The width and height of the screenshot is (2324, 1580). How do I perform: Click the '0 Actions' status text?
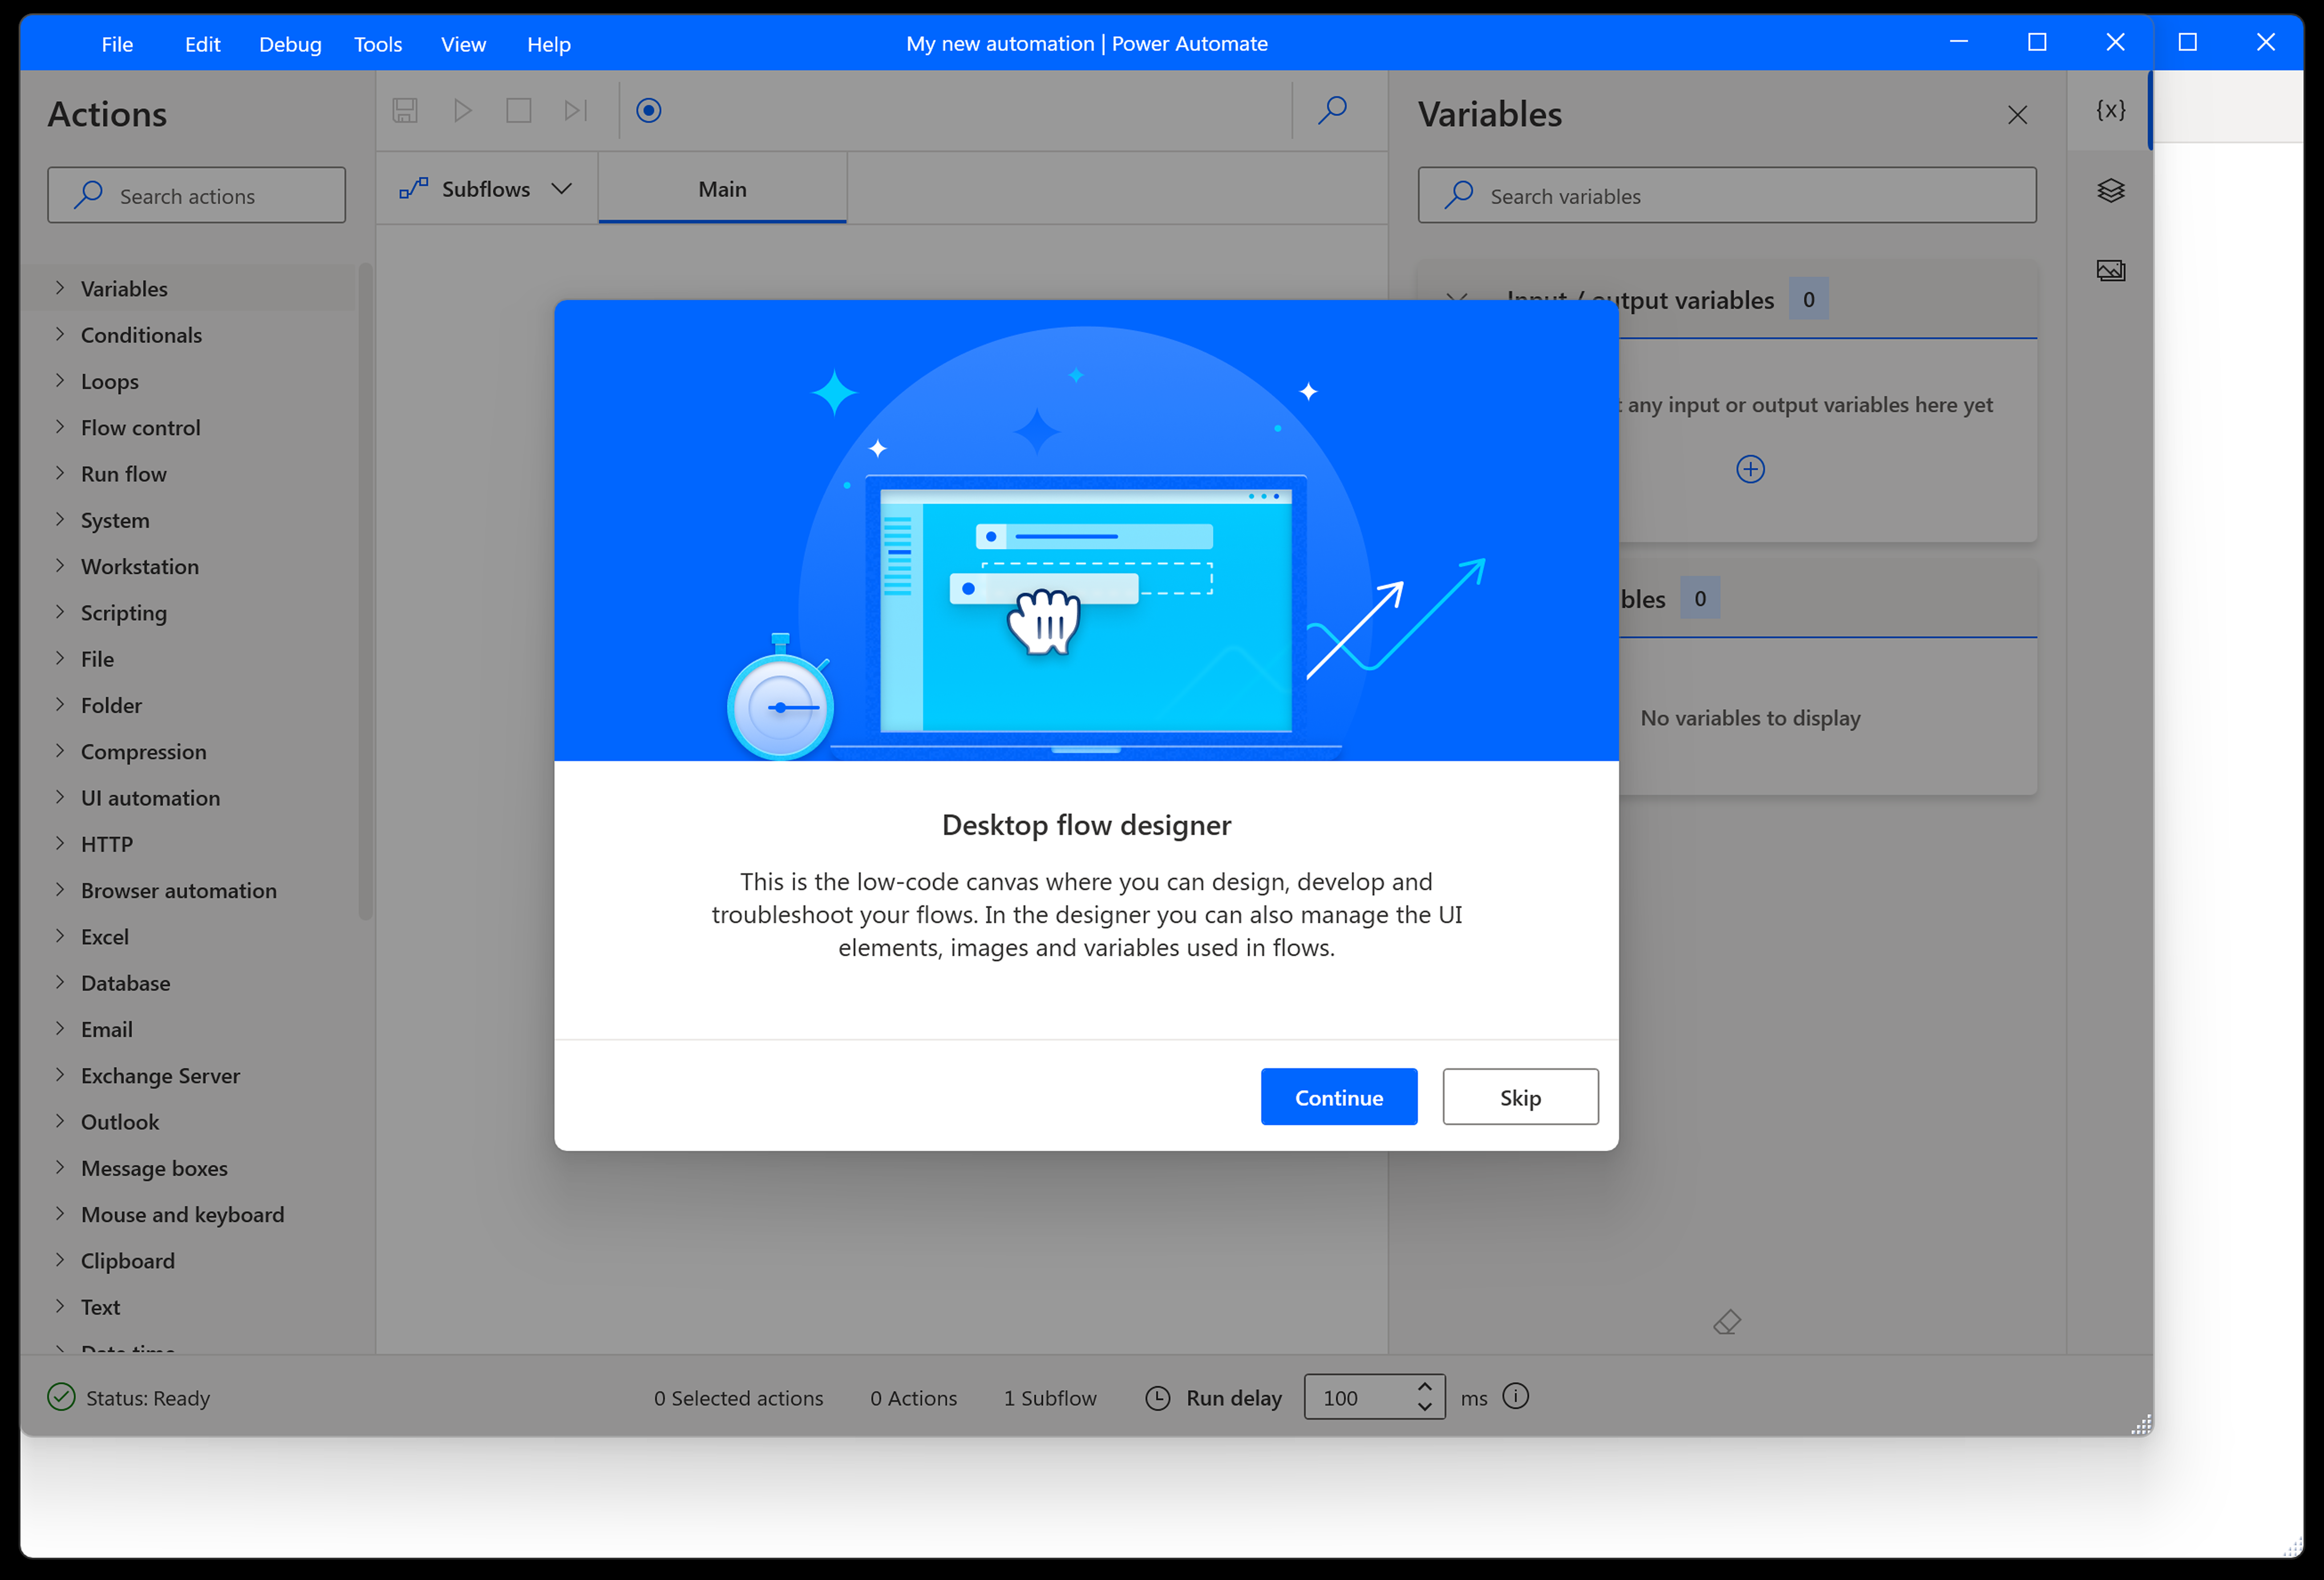tap(913, 1398)
